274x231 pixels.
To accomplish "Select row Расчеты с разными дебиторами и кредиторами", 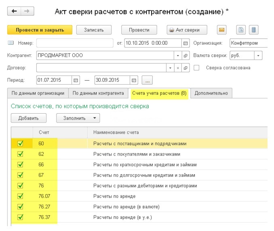I will click(139, 185).
